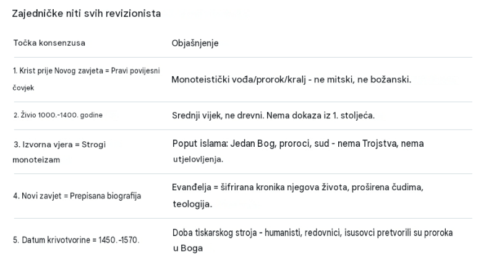
Task: Click the word 'čovjek' in row 1
Action: pyautogui.click(x=23, y=88)
